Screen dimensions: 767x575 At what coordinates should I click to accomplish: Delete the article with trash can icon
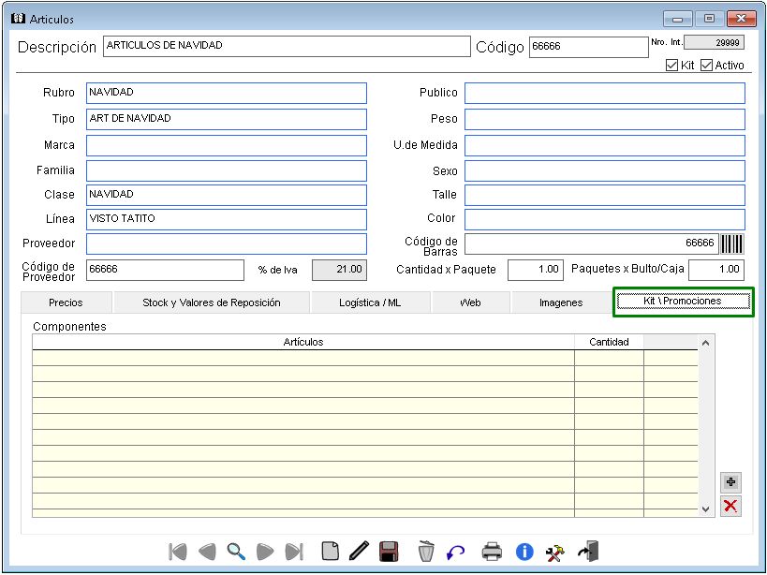(426, 551)
